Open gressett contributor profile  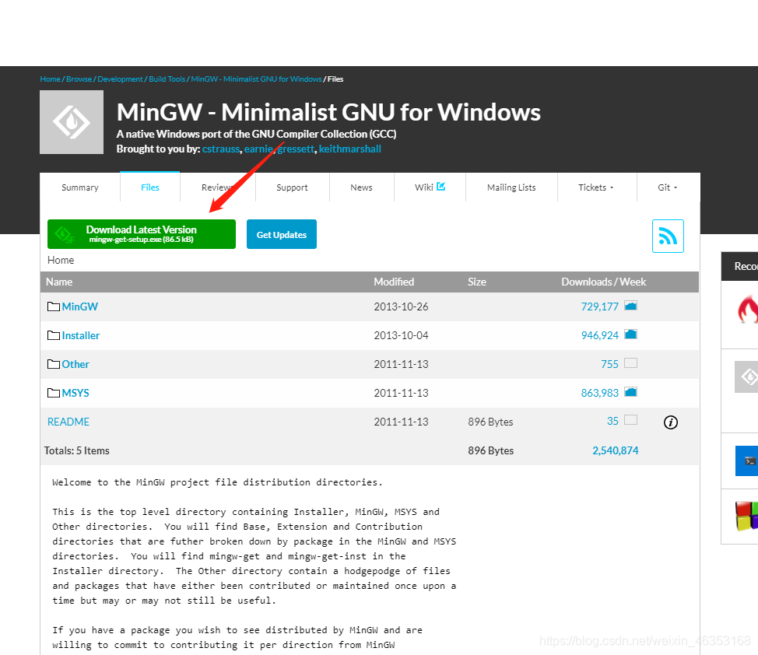click(296, 149)
